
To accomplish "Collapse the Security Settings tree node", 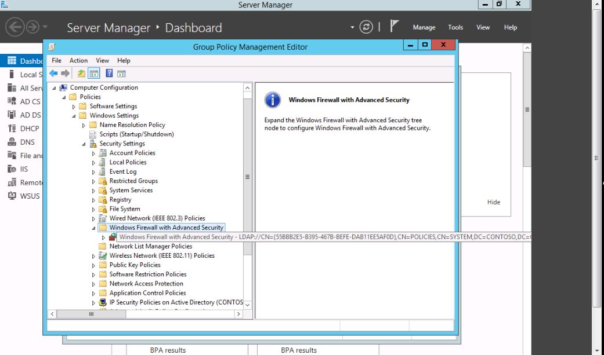I will [x=84, y=144].
